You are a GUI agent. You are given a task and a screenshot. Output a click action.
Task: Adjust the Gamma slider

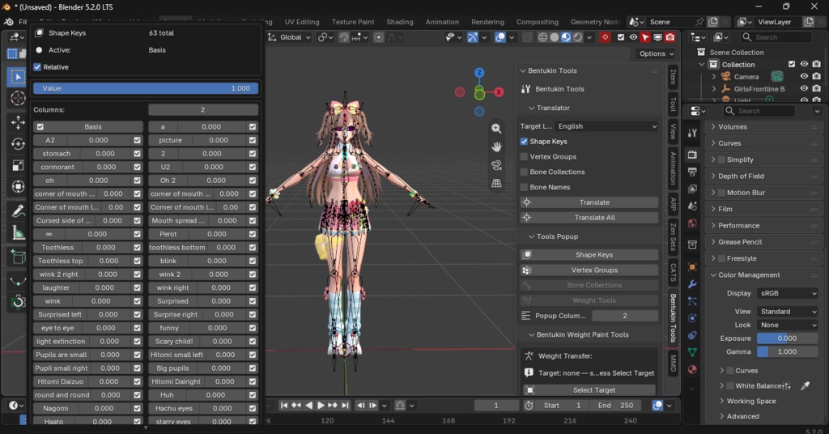(787, 351)
